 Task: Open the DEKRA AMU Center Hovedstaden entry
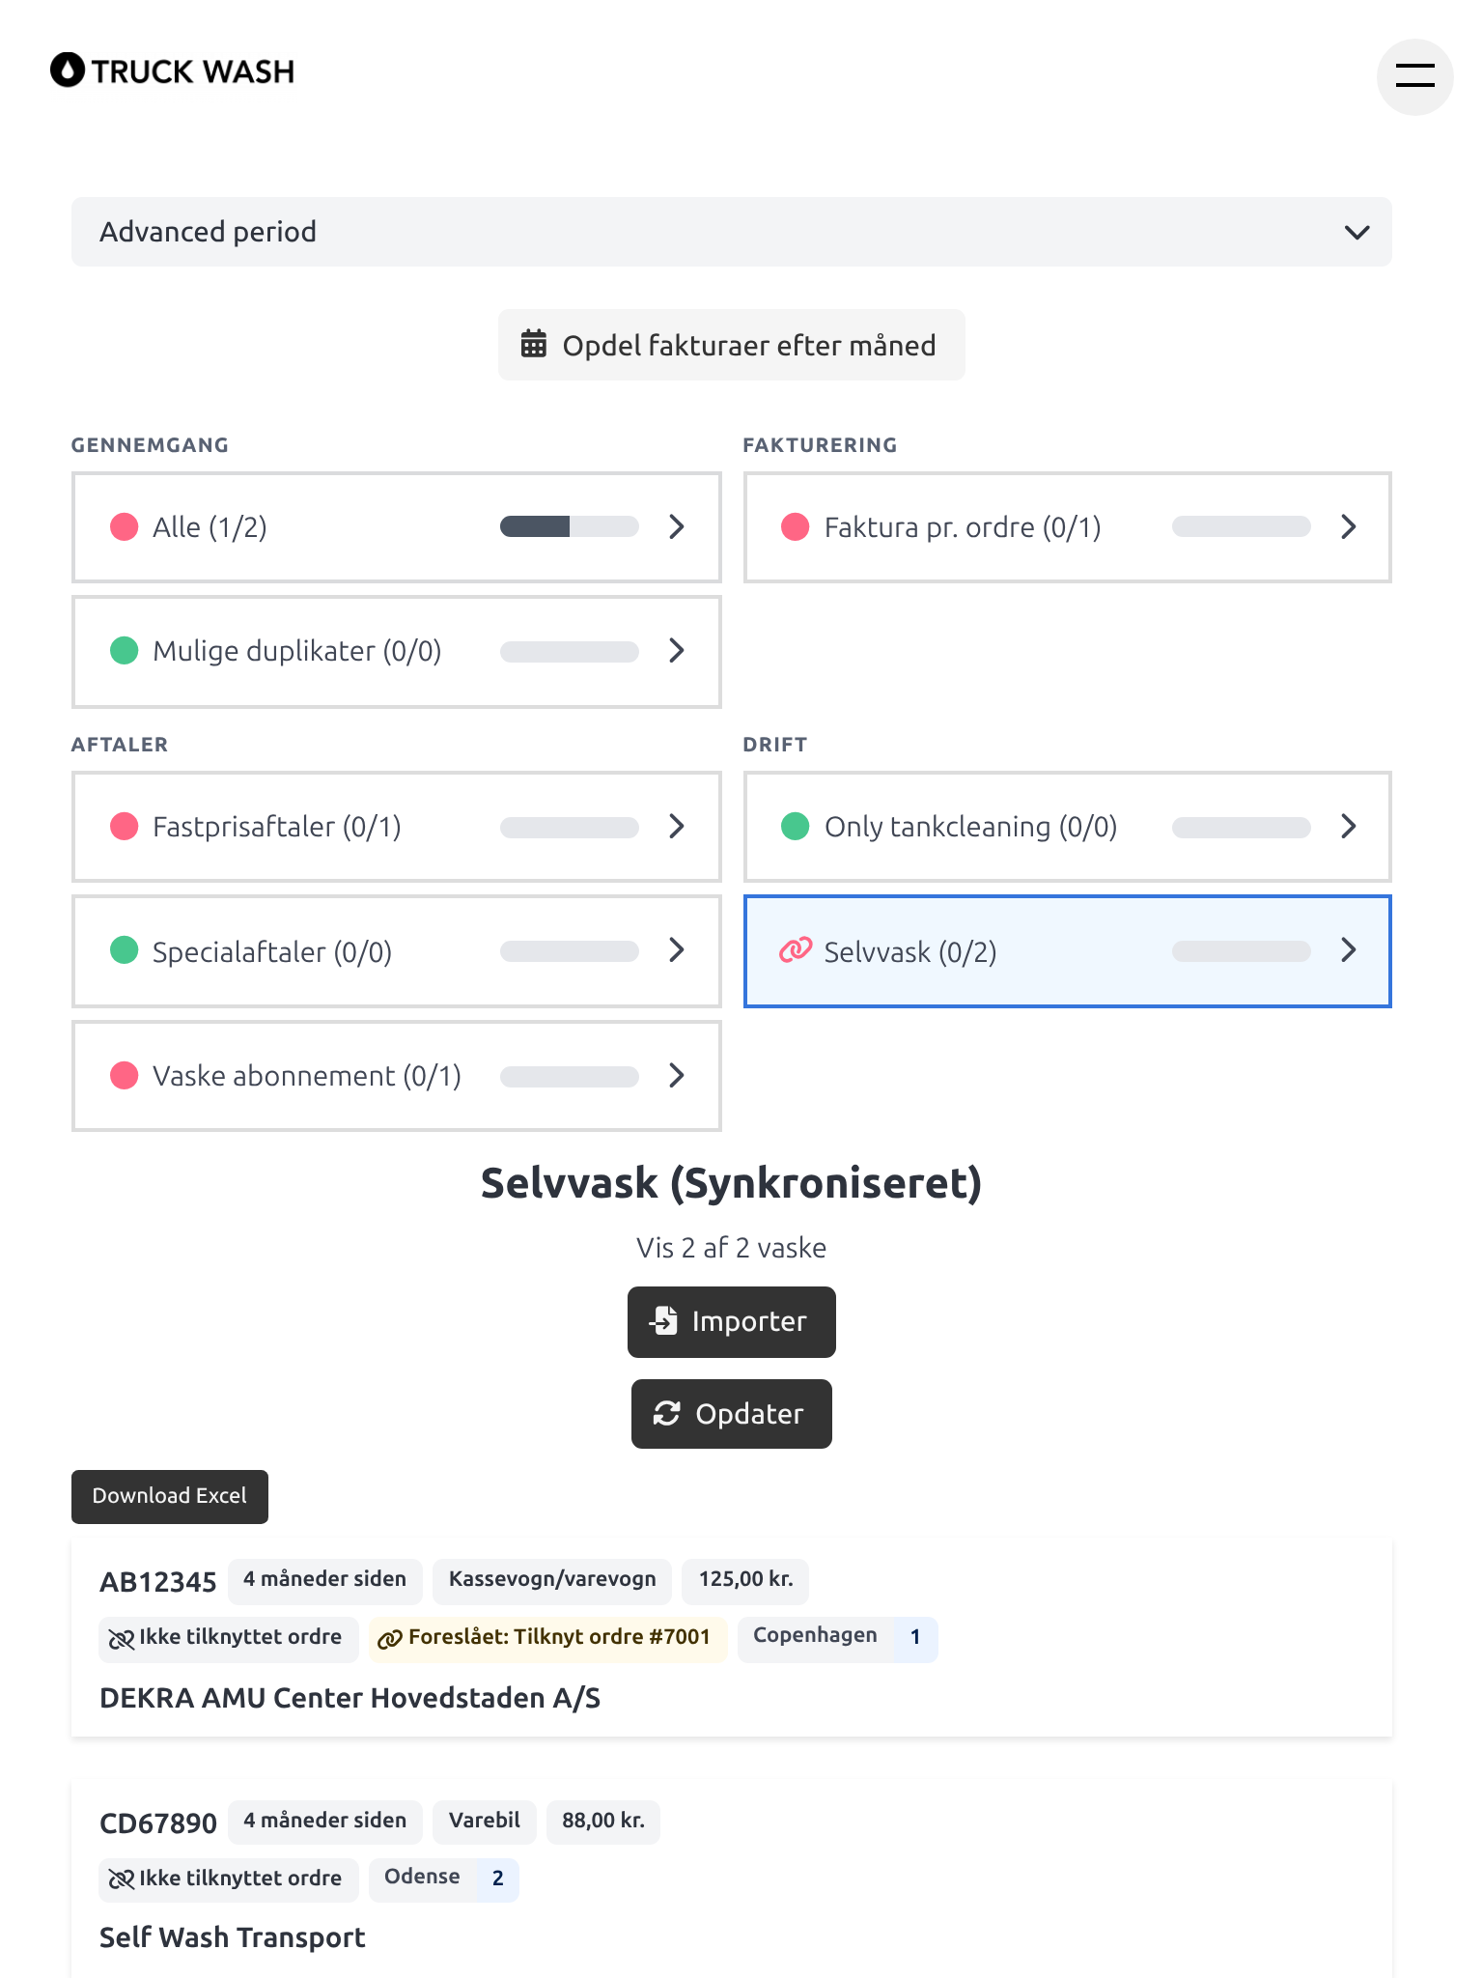click(x=350, y=1697)
